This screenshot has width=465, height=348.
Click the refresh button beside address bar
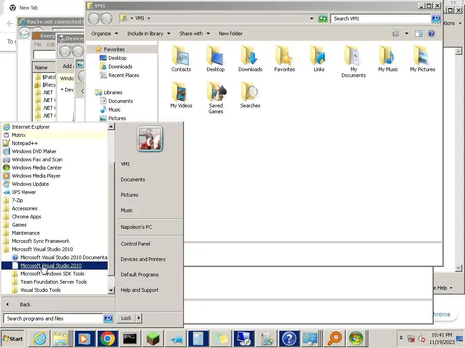coord(323,18)
